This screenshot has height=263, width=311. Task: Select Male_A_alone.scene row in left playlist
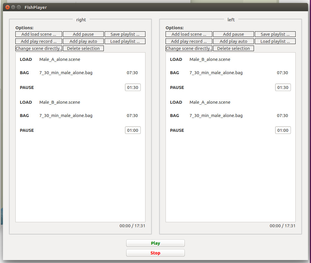pyautogui.click(x=231, y=102)
